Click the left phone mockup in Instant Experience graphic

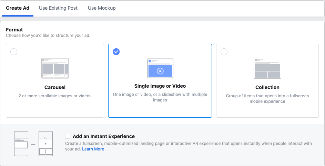(x=21, y=143)
